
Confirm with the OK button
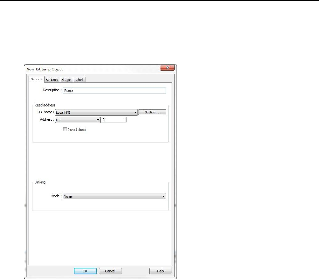(85, 271)
